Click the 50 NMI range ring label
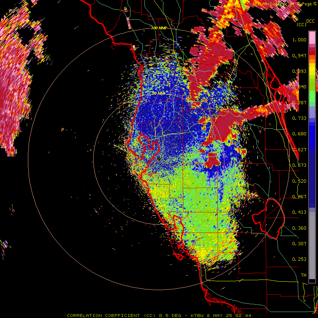The height and width of the screenshot is (318, 318). click(x=159, y=94)
